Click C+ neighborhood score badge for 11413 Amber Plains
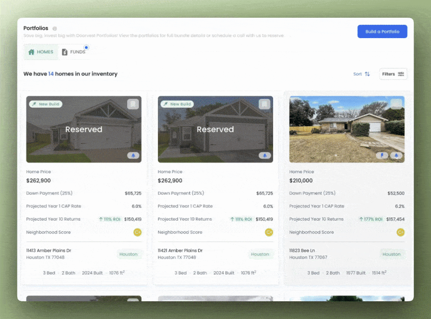The width and height of the screenshot is (431, 319). click(x=137, y=232)
